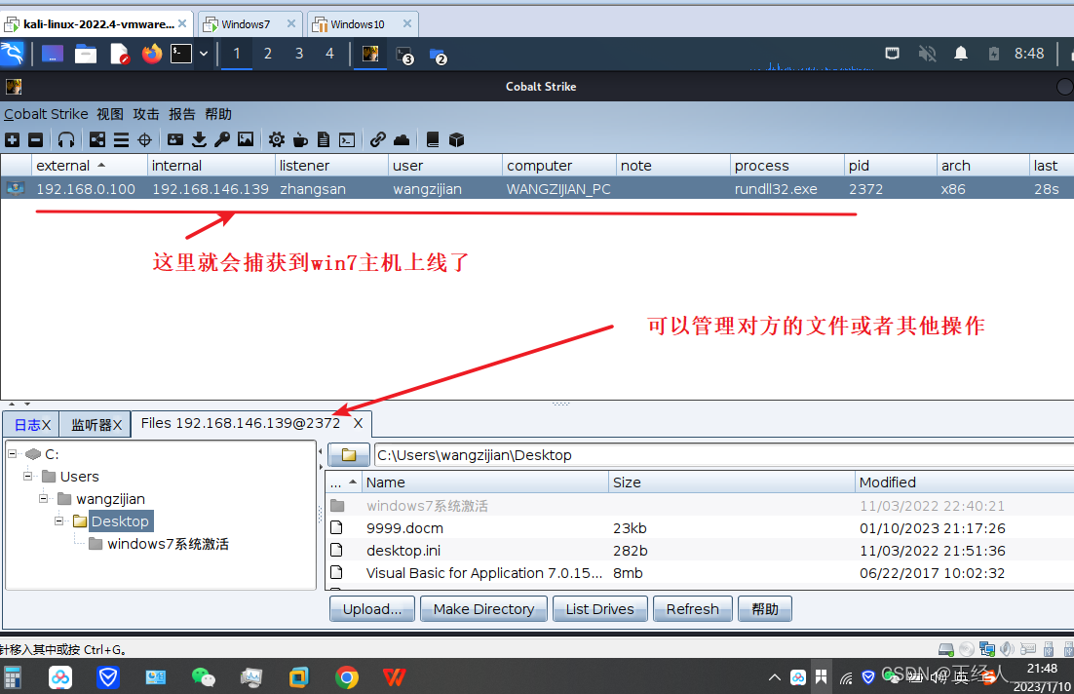Close the Files 192.168.146.139@2372 tab
This screenshot has height=694, width=1074.
point(358,423)
